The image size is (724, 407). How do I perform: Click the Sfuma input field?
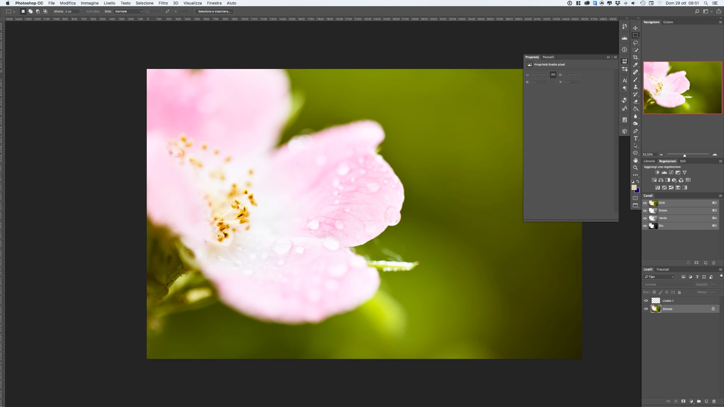tap(72, 11)
